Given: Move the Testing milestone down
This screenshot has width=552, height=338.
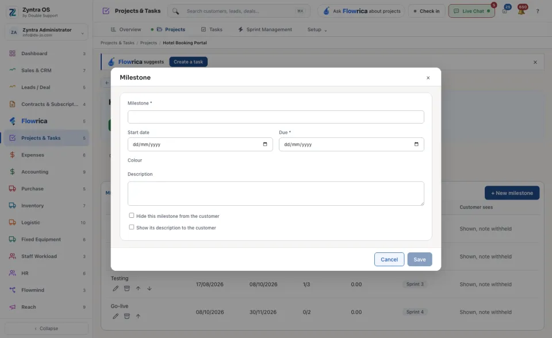Looking at the screenshot, I should pos(149,289).
